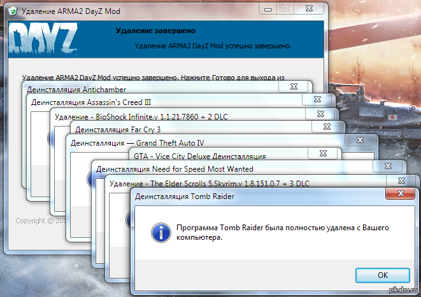The width and height of the screenshot is (421, 297).
Task: Close the Tomb Raider uninstall dialog
Action: pos(401,193)
